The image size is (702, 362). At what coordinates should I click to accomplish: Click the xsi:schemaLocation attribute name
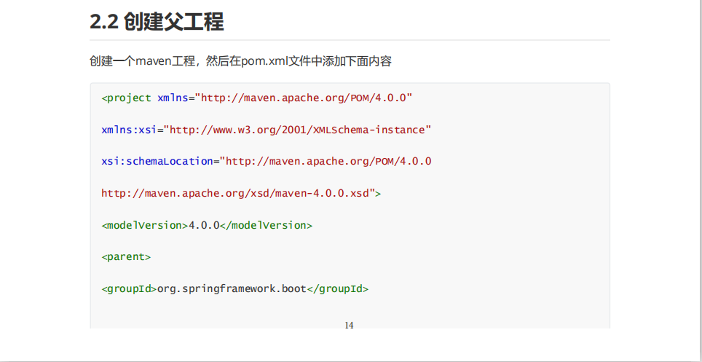(x=157, y=161)
